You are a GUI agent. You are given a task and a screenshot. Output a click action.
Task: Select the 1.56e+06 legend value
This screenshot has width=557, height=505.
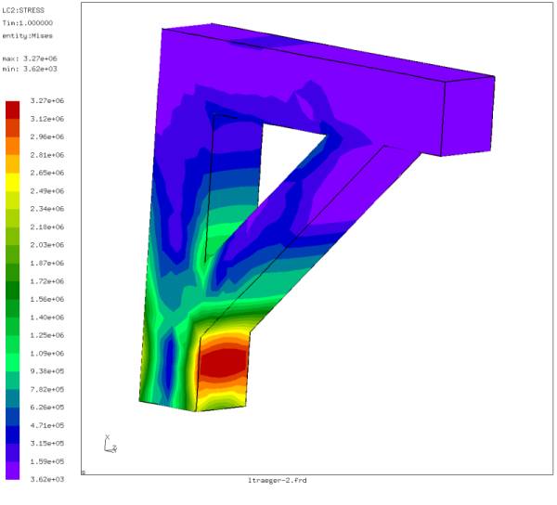coord(46,299)
